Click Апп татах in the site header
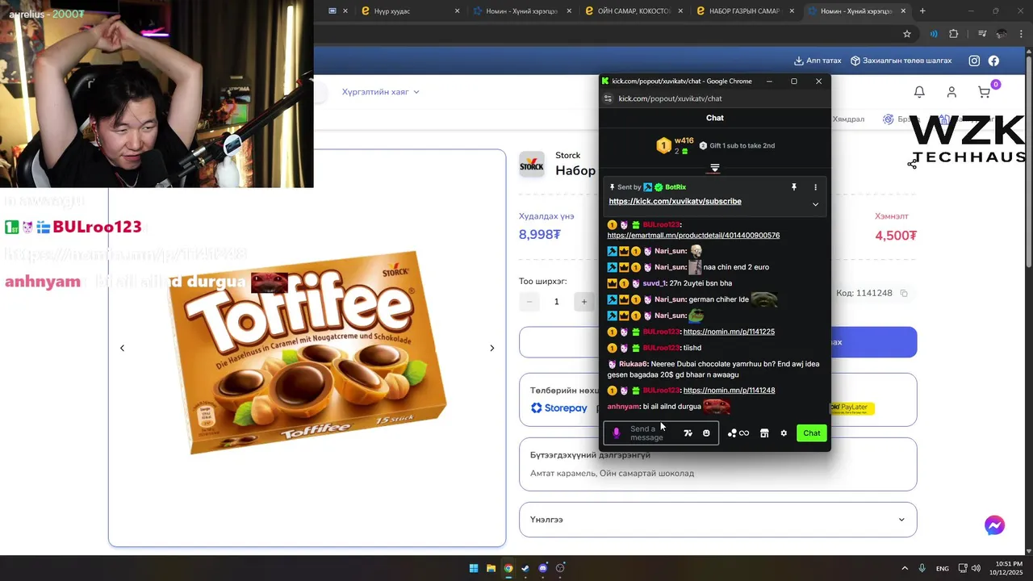Viewport: 1033px width, 581px height. (x=818, y=61)
